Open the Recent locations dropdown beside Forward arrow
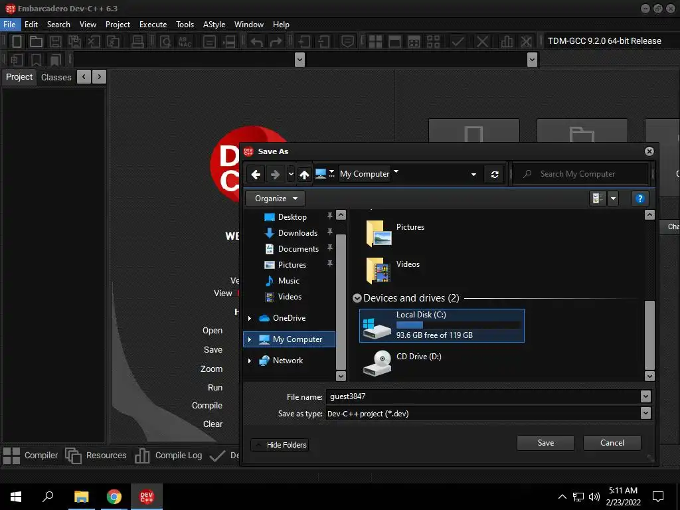 [x=291, y=175]
